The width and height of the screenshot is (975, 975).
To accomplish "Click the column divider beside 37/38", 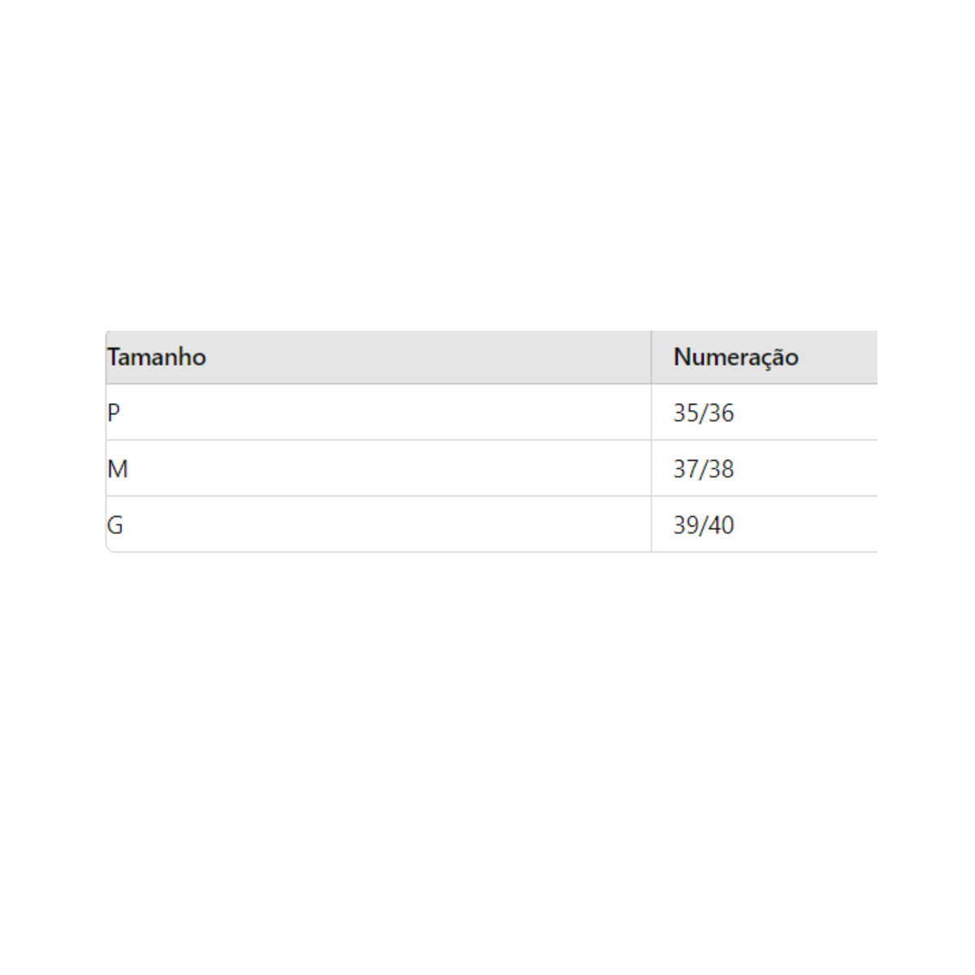I will click(x=651, y=469).
